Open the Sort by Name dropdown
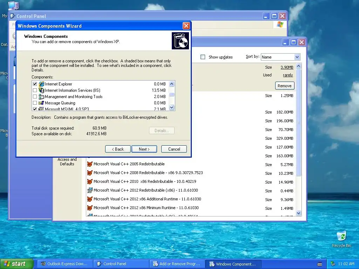The width and height of the screenshot is (359, 269). (x=297, y=57)
